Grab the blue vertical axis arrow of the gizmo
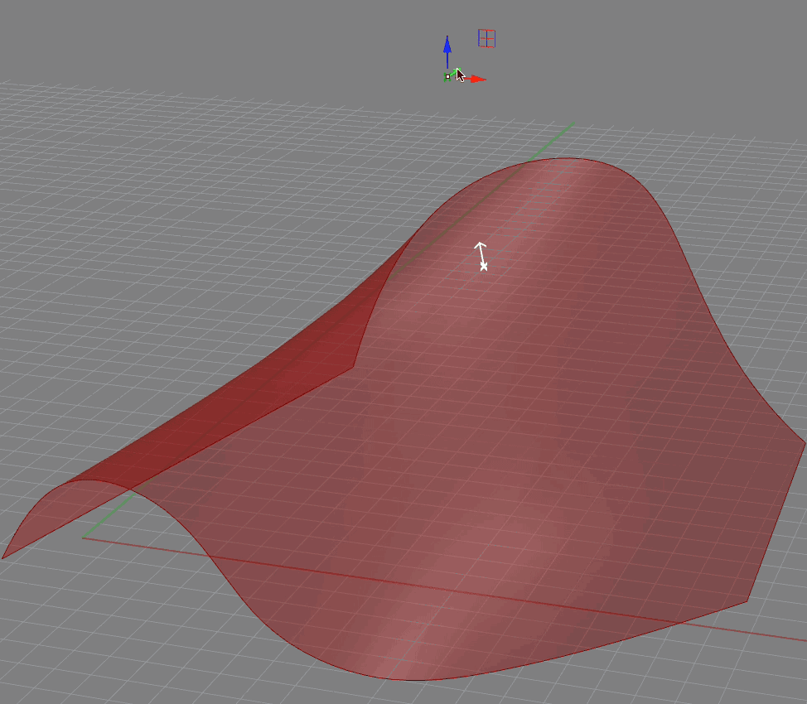 pos(447,51)
